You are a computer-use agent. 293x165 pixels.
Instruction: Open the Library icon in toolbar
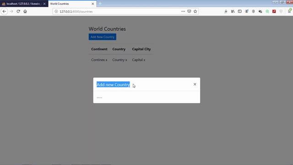233,11
